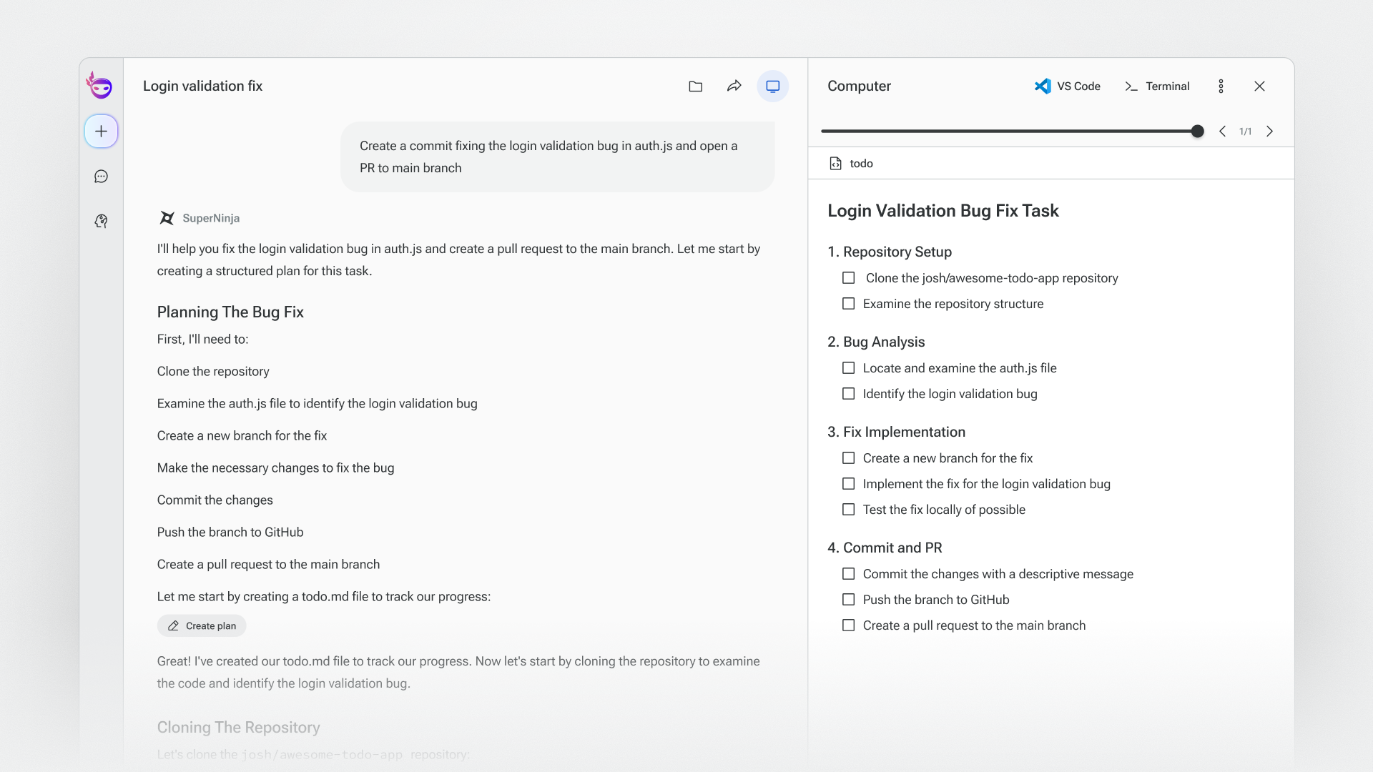Check Clone the josh/awesome-todo-app repository box
This screenshot has width=1373, height=772.
(x=848, y=278)
